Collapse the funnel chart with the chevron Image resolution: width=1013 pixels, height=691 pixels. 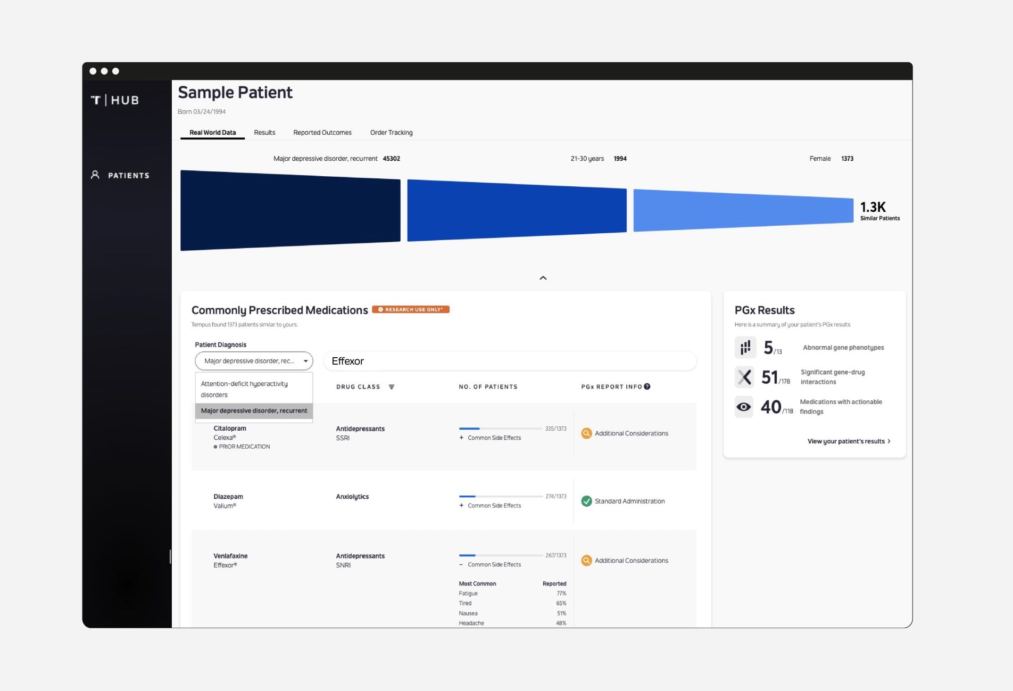[x=543, y=278]
